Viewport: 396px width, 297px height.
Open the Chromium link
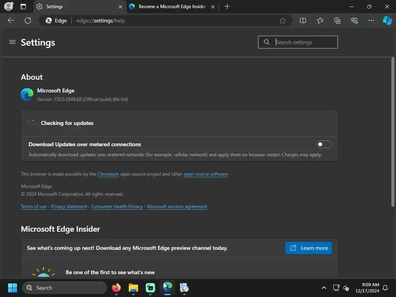coord(108,174)
